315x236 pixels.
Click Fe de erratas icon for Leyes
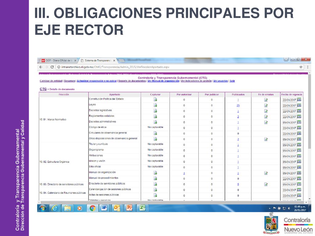[266, 105]
